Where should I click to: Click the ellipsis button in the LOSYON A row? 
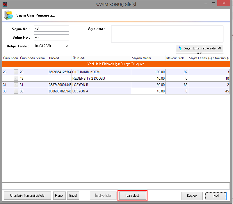point(16,91)
